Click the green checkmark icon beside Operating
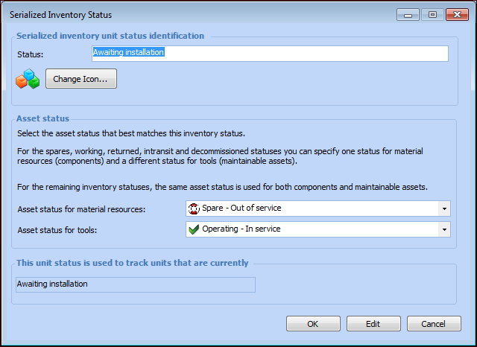Screen dimensions: 477x347 pyautogui.click(x=193, y=229)
